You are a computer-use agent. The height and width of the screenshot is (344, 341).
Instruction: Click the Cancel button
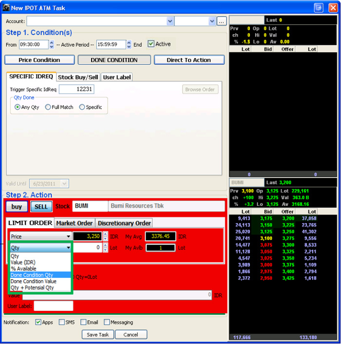click(x=131, y=335)
